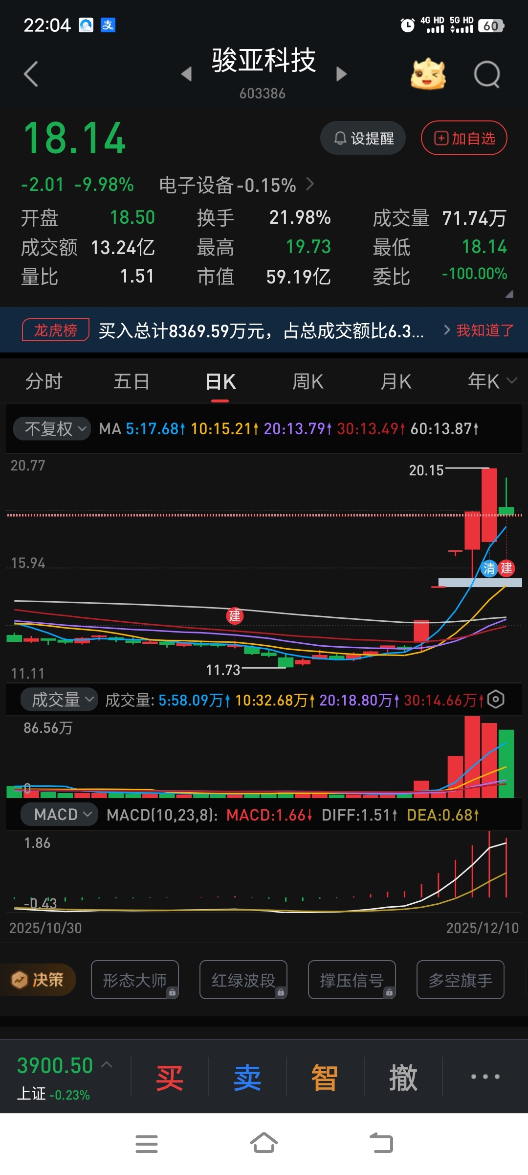Tap 撤 cancel order button
The height and width of the screenshot is (1175, 528).
[403, 1078]
